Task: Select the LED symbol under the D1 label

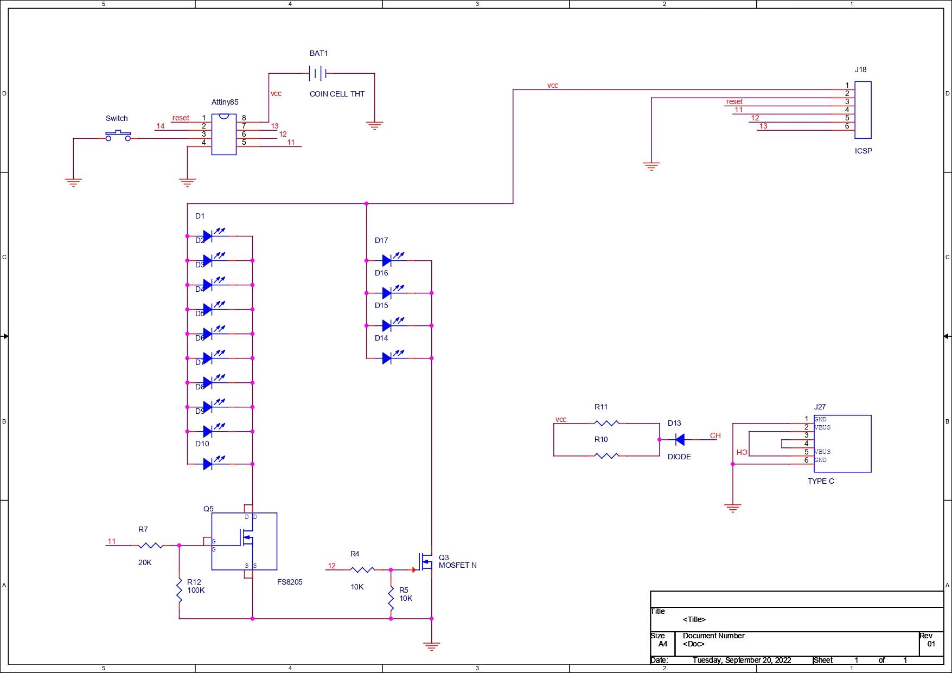Action: (x=214, y=234)
